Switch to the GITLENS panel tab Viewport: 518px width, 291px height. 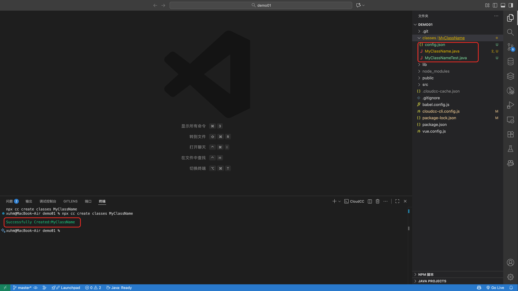(70, 201)
